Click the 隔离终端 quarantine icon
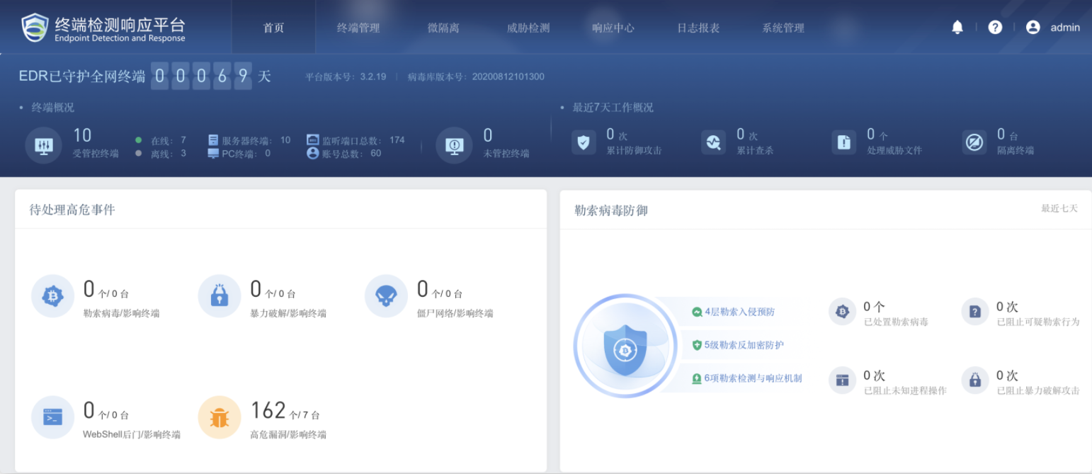The height and width of the screenshot is (474, 1092). pyautogui.click(x=974, y=142)
